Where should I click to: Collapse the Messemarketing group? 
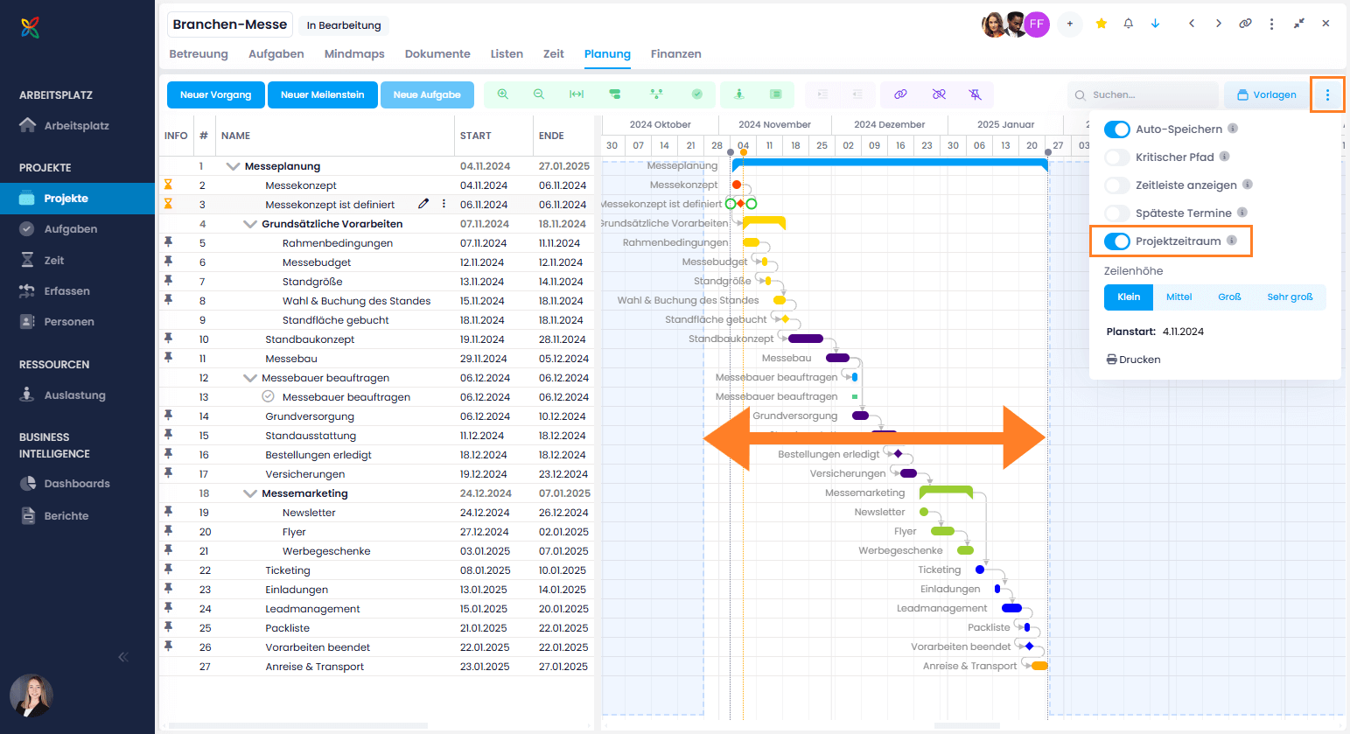[250, 493]
